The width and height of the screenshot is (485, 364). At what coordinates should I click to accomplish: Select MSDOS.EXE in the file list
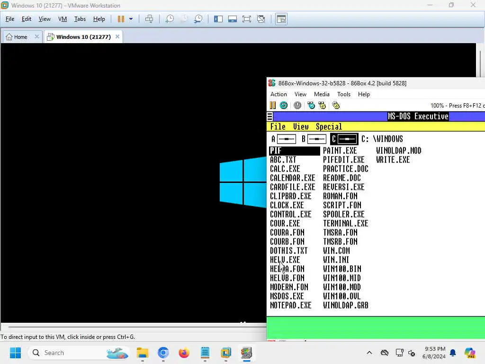point(287,296)
